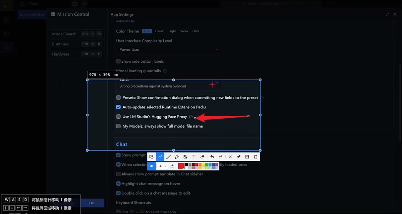The image size is (402, 214).
Task: Select the Sepia color theme
Action: click(184, 31)
